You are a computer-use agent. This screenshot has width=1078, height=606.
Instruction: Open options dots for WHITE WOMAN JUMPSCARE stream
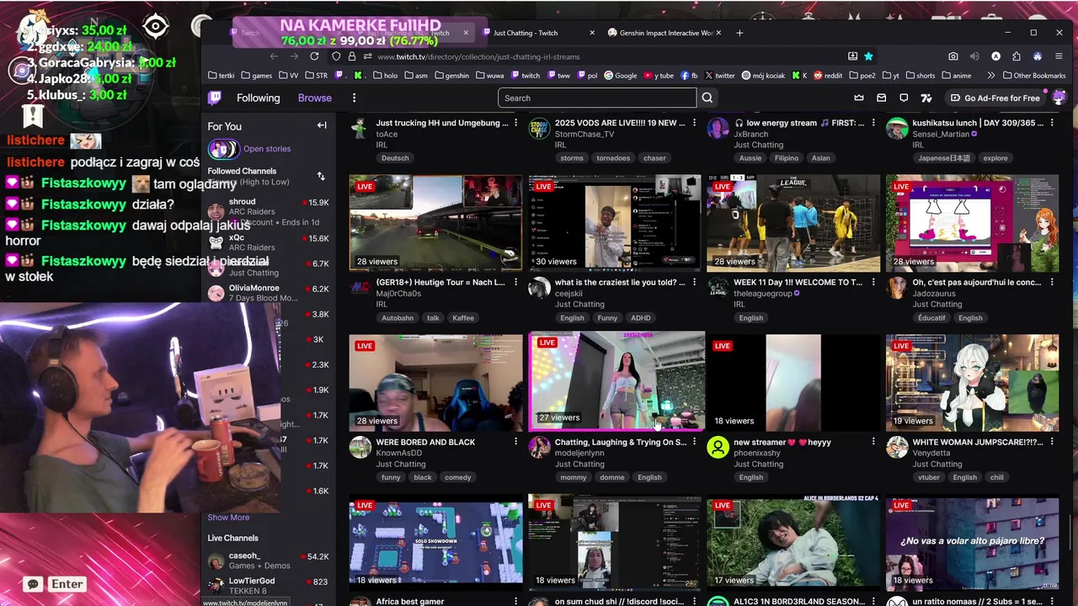(x=1052, y=442)
